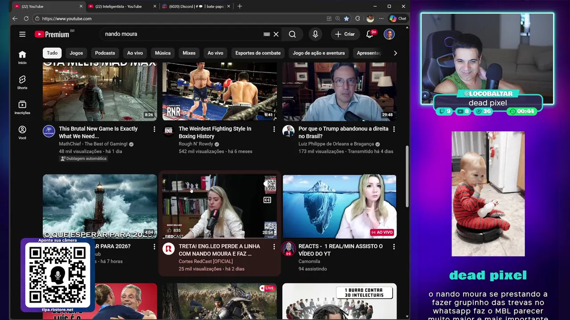This screenshot has height=320, width=570.
Task: Go back with the browser arrow
Action: pyautogui.click(x=15, y=19)
